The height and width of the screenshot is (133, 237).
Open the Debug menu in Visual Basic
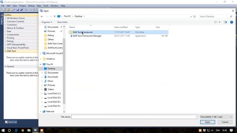coord(31,6)
